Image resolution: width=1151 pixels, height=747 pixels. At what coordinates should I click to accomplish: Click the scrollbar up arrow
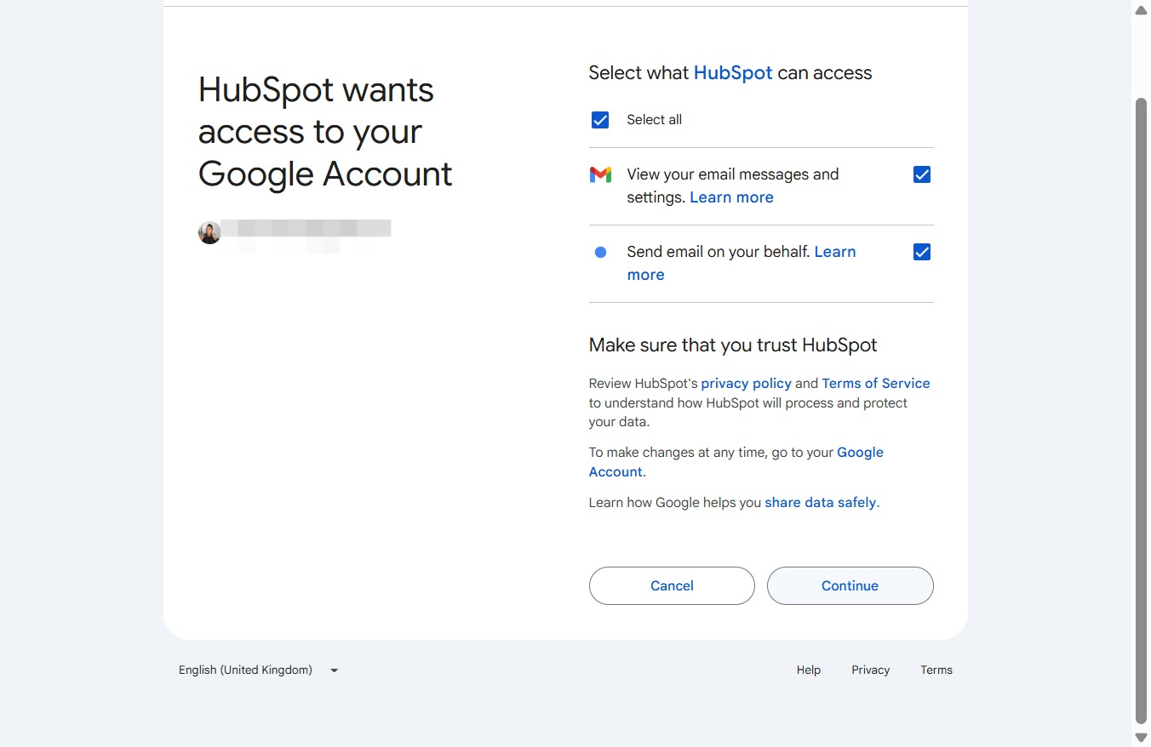(1141, 9)
